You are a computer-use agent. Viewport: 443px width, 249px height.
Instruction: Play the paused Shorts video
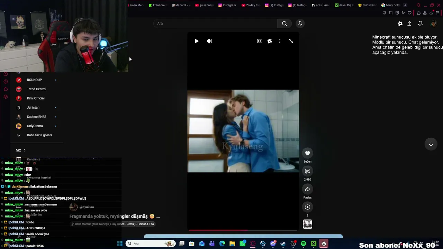coord(197,41)
